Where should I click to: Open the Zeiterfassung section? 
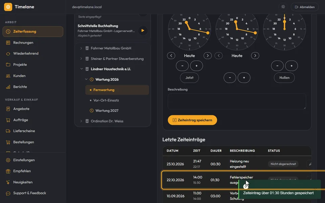pyautogui.click(x=33, y=31)
